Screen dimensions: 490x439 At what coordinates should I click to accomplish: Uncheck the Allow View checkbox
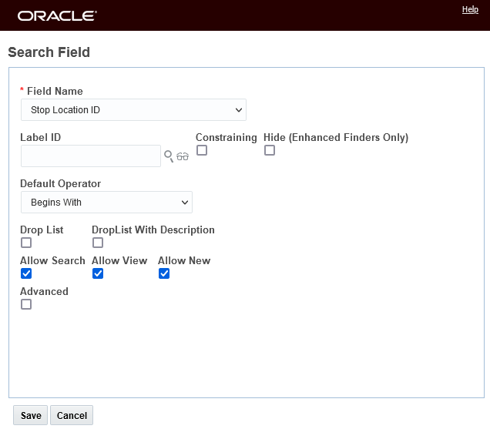(x=98, y=273)
